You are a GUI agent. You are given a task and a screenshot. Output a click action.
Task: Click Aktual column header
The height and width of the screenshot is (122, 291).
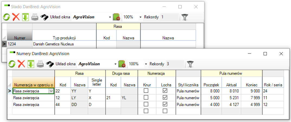click(231, 82)
